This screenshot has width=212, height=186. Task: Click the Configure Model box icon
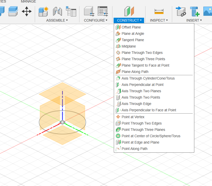[x=89, y=11]
